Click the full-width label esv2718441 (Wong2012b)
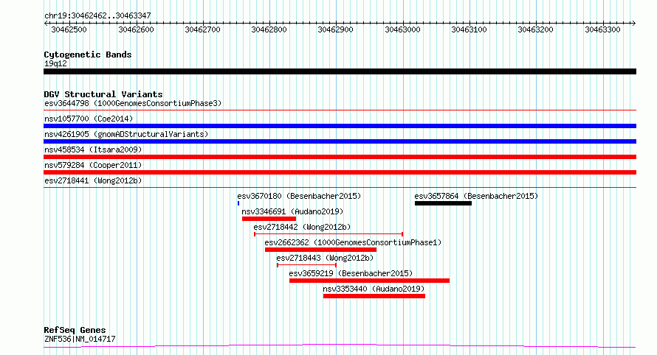 pos(93,180)
